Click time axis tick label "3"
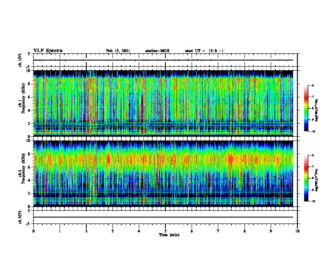 coord(113,231)
